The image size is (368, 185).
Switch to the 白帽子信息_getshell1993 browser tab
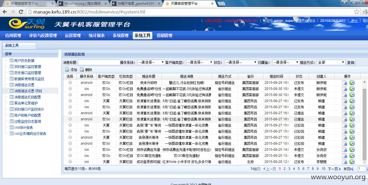tap(137, 4)
